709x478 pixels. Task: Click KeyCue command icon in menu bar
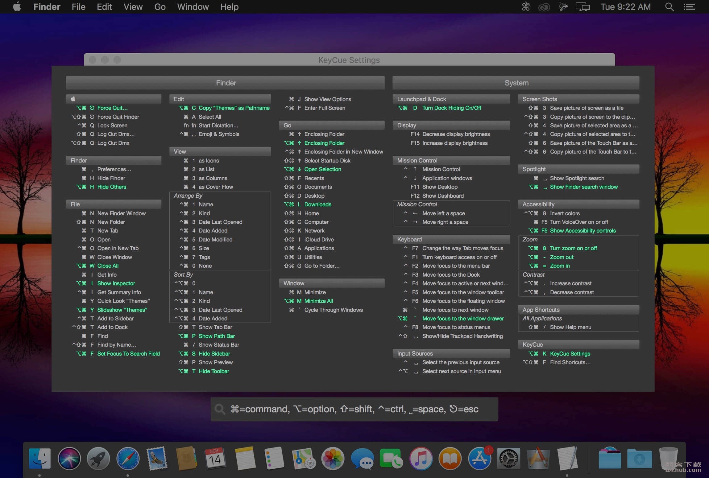[526, 7]
